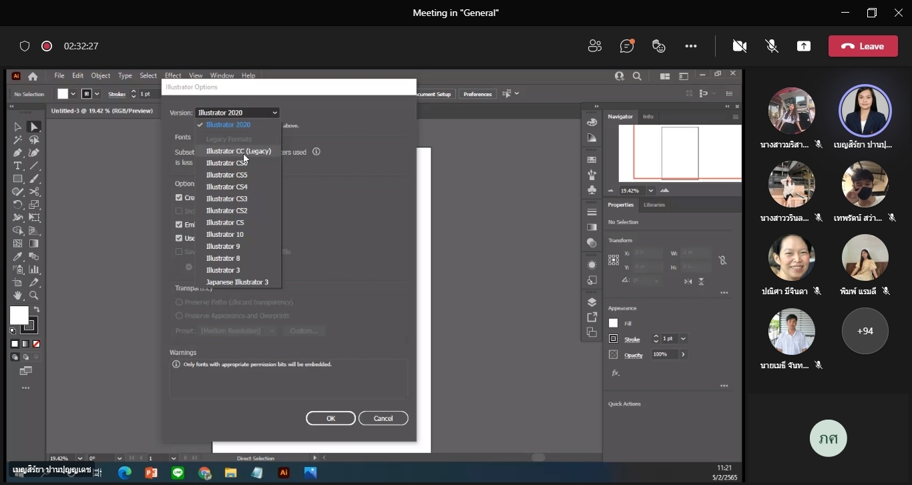Choose the Artboard tool

[18, 283]
